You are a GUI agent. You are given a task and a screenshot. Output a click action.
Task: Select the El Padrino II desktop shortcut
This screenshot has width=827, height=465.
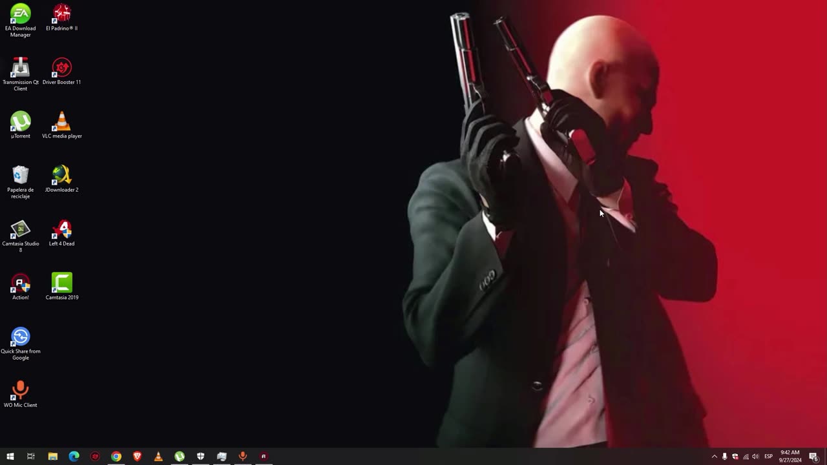tap(61, 17)
